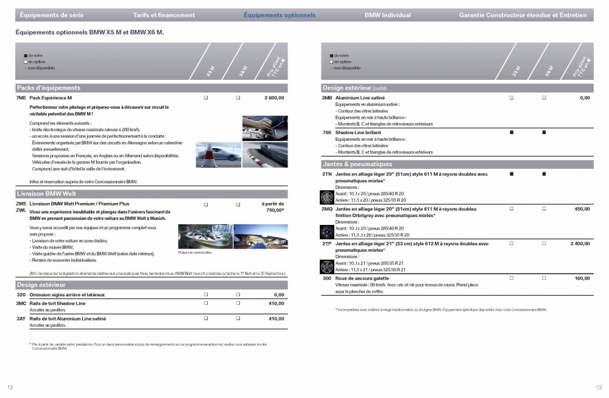Screen dimensions: 609x398
Task: Click option code 7ME
Action: pos(21,98)
